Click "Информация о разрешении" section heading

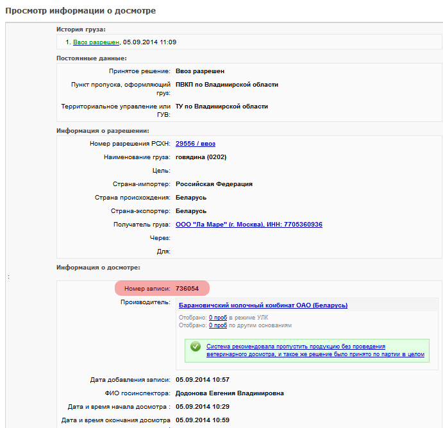coord(103,131)
